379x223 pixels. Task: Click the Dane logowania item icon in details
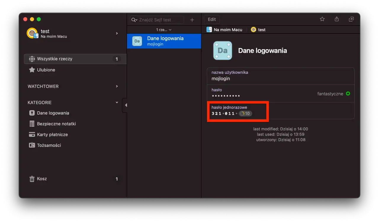pyautogui.click(x=223, y=51)
